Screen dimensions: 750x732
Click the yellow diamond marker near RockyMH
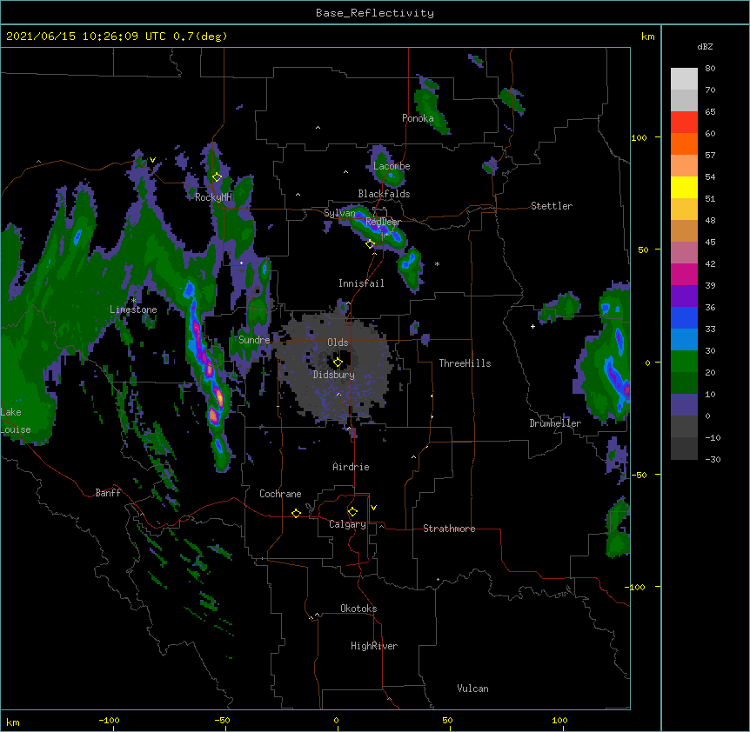pos(217,177)
